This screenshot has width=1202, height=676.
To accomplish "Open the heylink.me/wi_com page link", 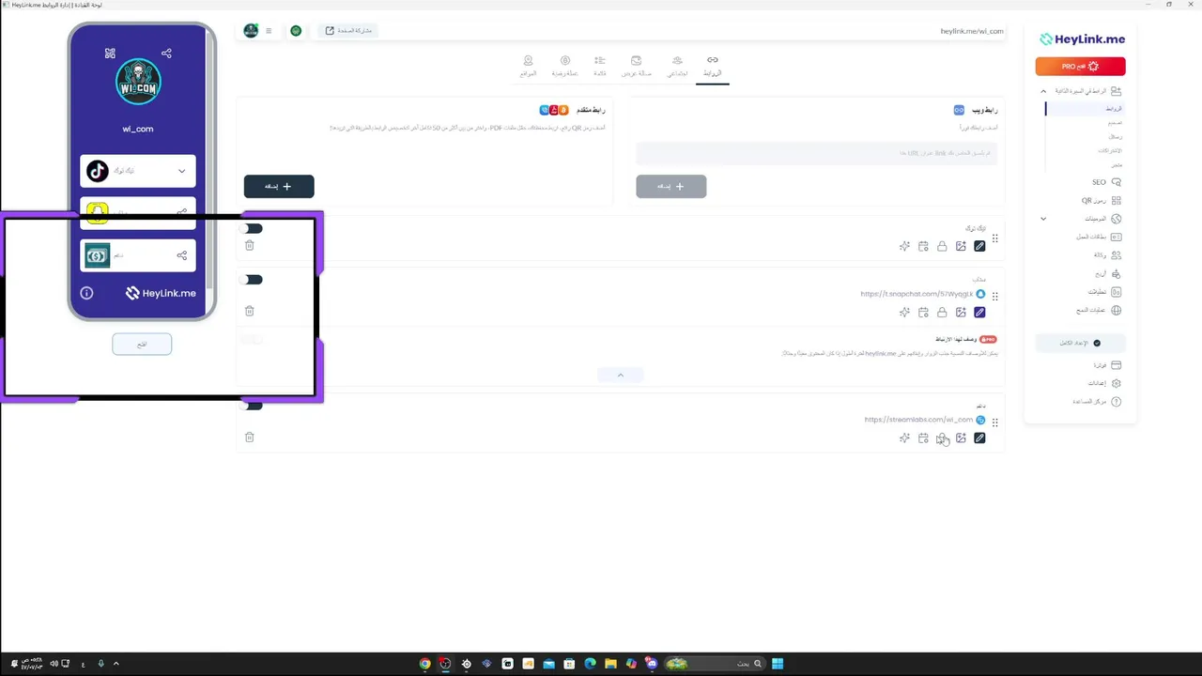I will (972, 31).
